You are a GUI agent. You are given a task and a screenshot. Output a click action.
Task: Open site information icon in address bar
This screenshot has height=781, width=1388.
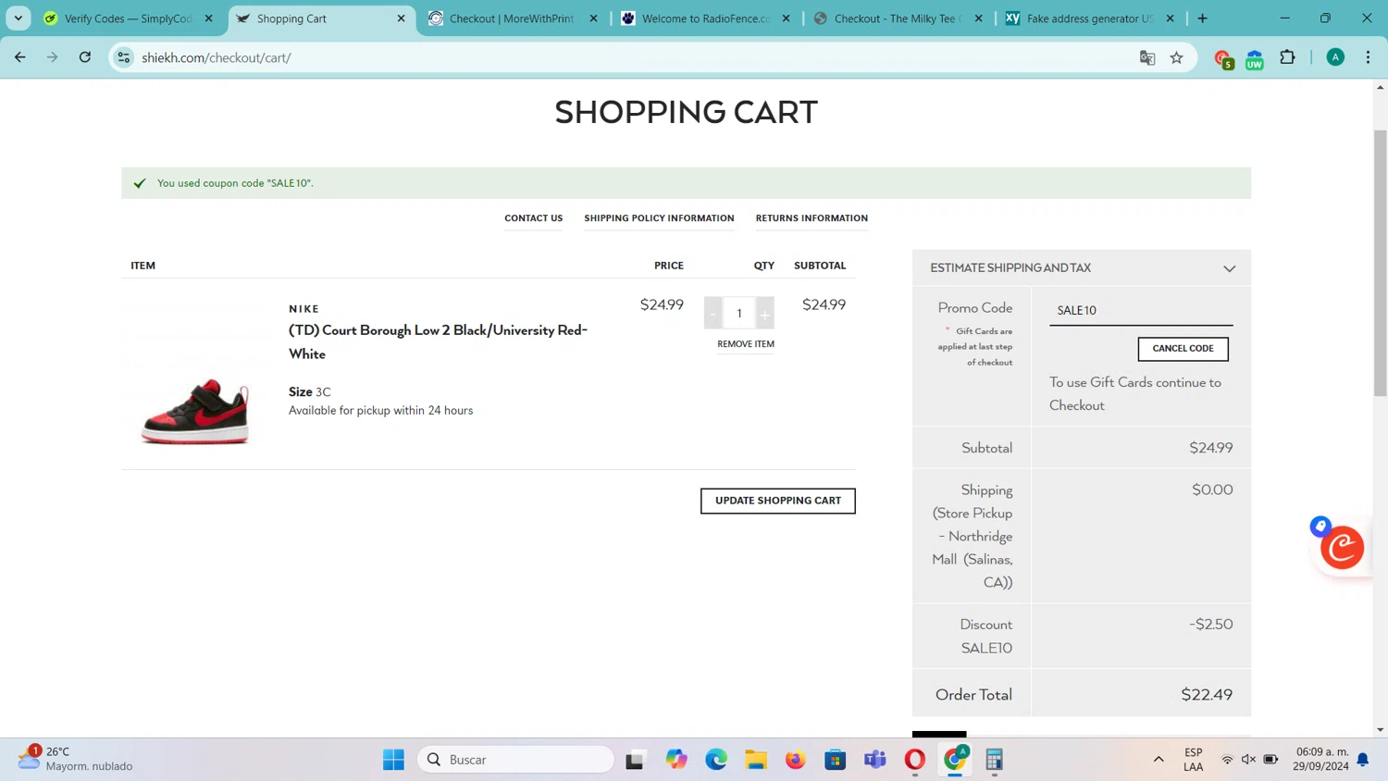(124, 57)
